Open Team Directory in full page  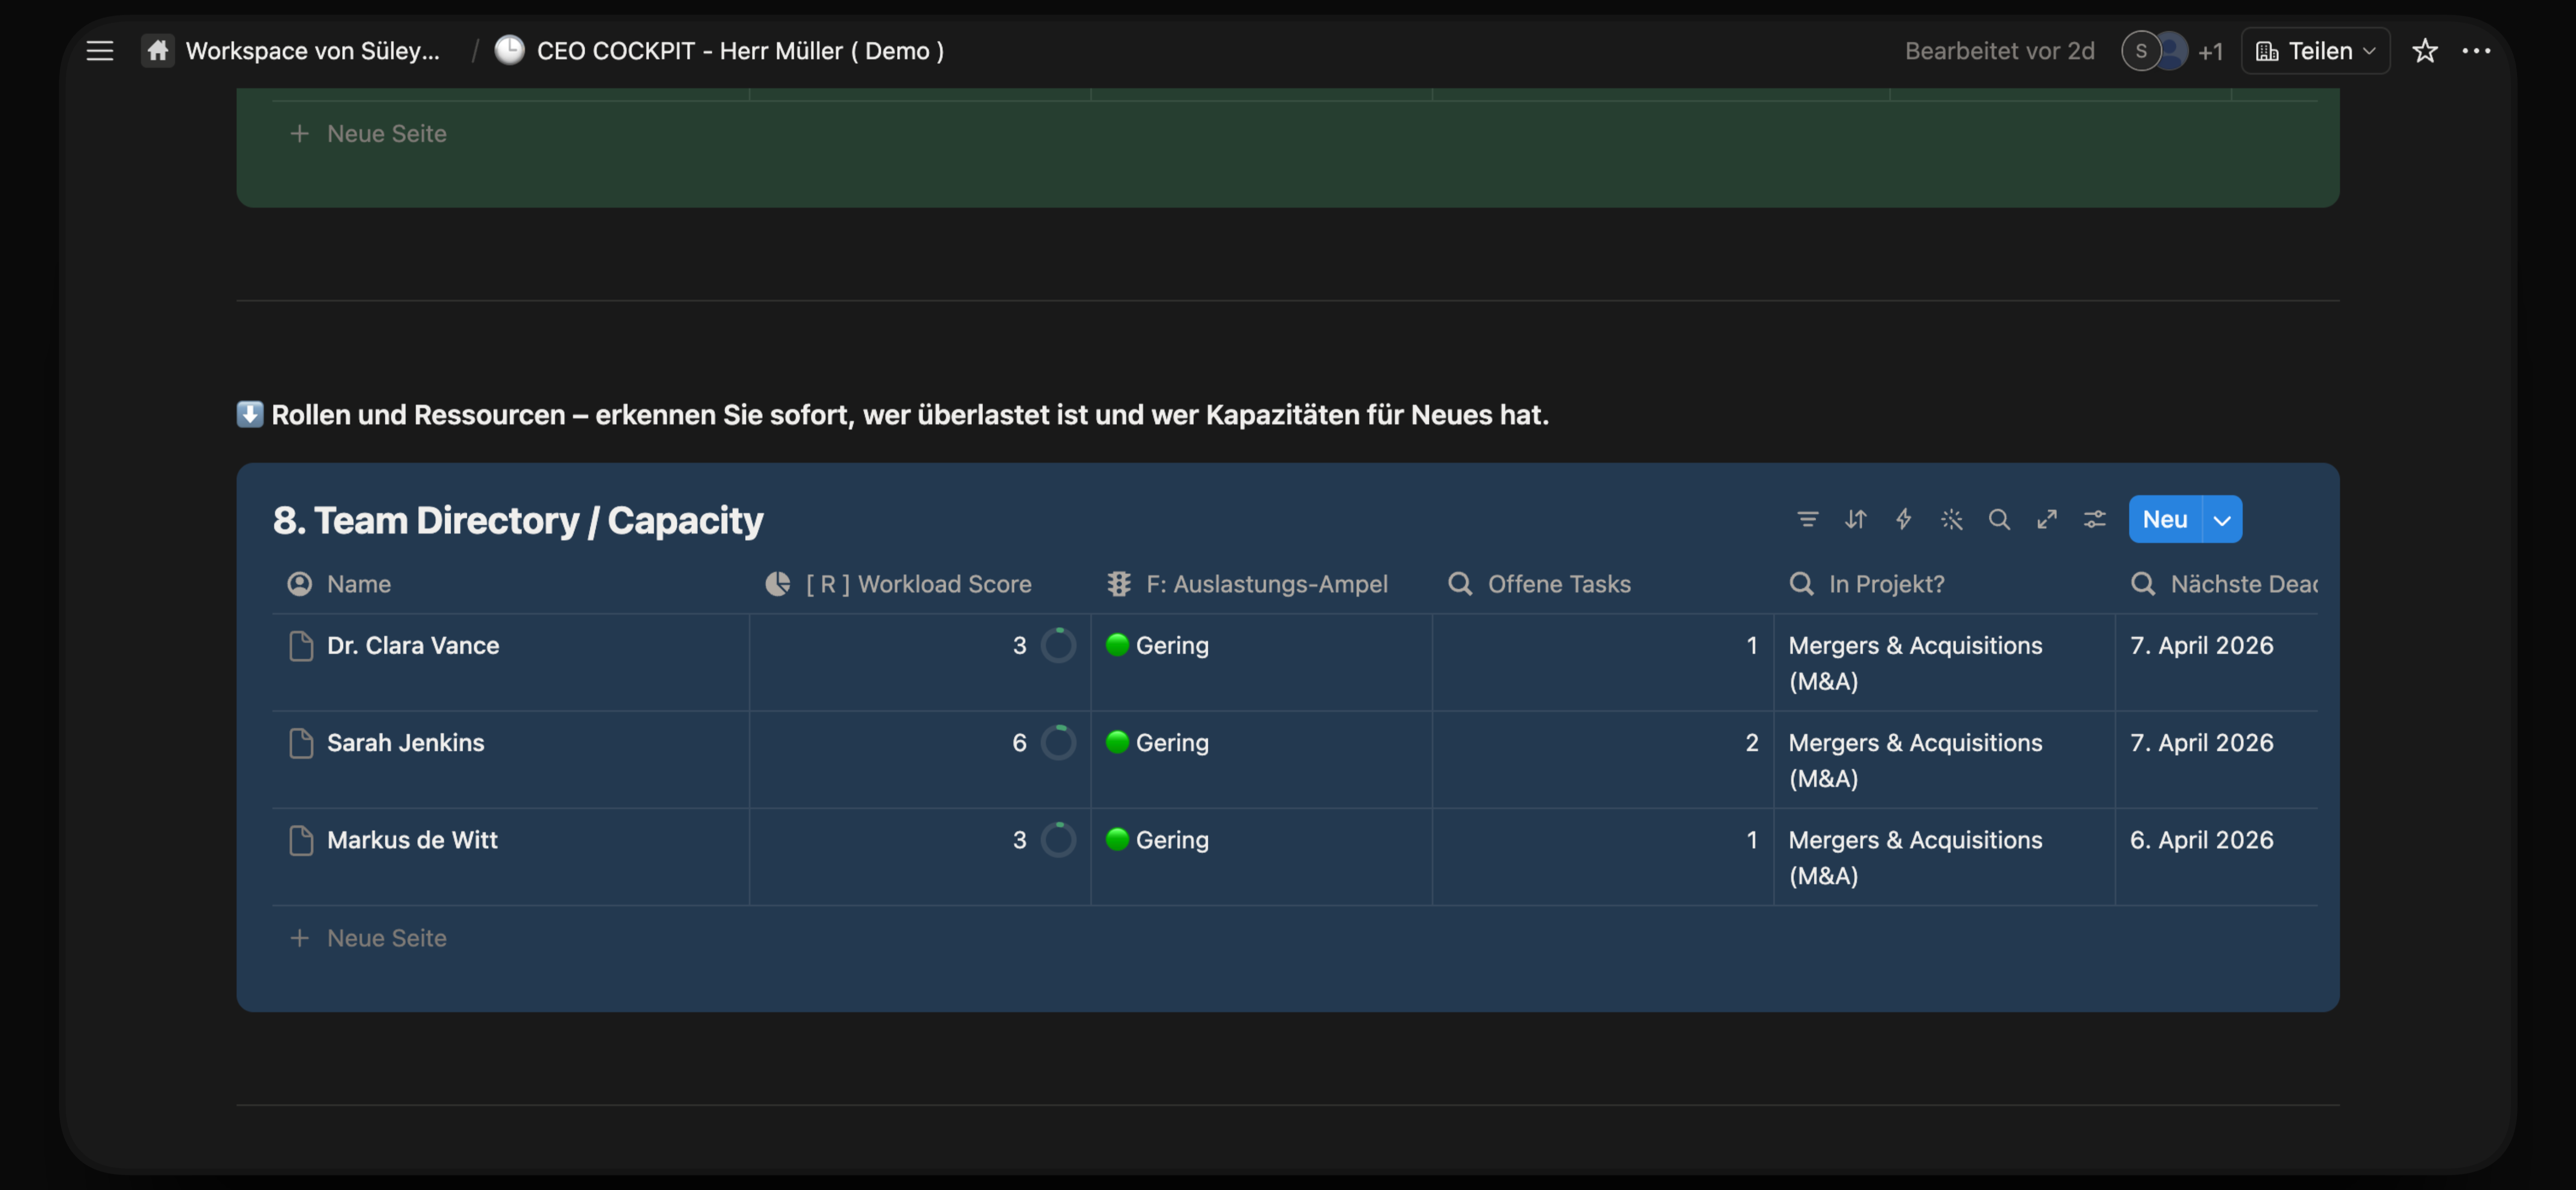tap(2047, 519)
